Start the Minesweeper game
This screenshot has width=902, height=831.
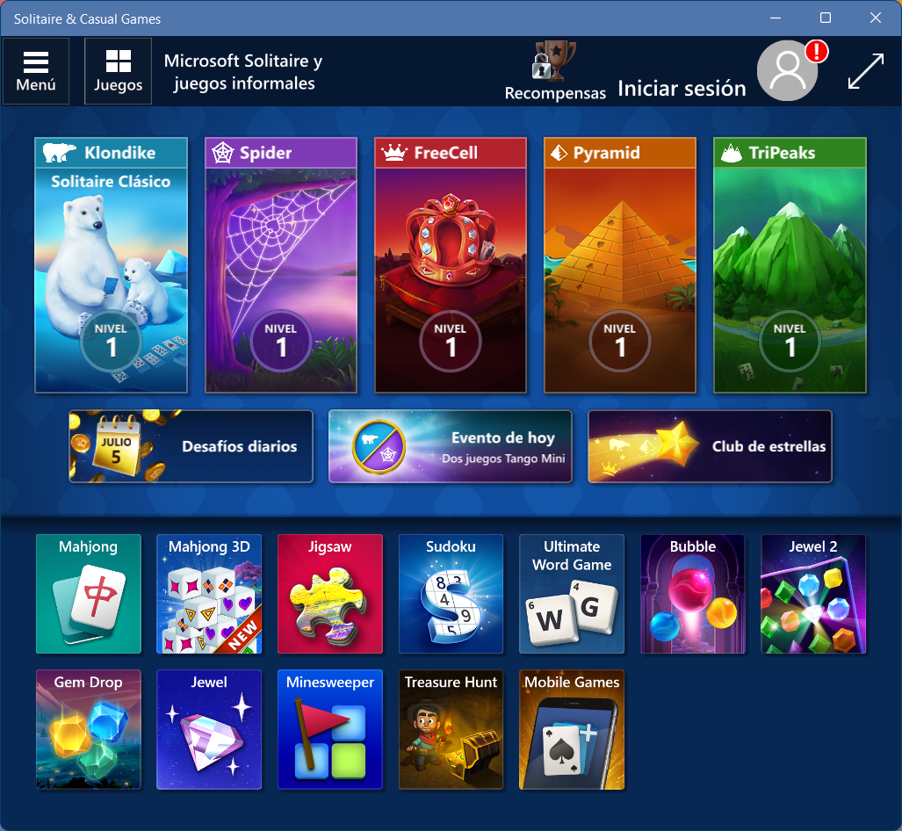coord(330,729)
